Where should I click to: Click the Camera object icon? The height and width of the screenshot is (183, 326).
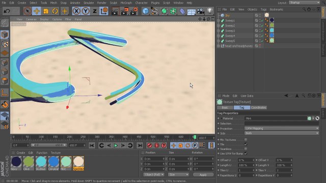coord(200,11)
